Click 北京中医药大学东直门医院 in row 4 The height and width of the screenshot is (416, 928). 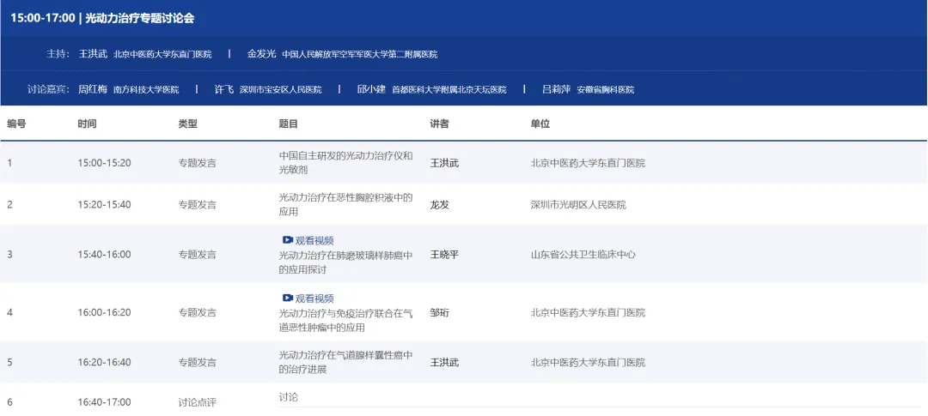588,312
